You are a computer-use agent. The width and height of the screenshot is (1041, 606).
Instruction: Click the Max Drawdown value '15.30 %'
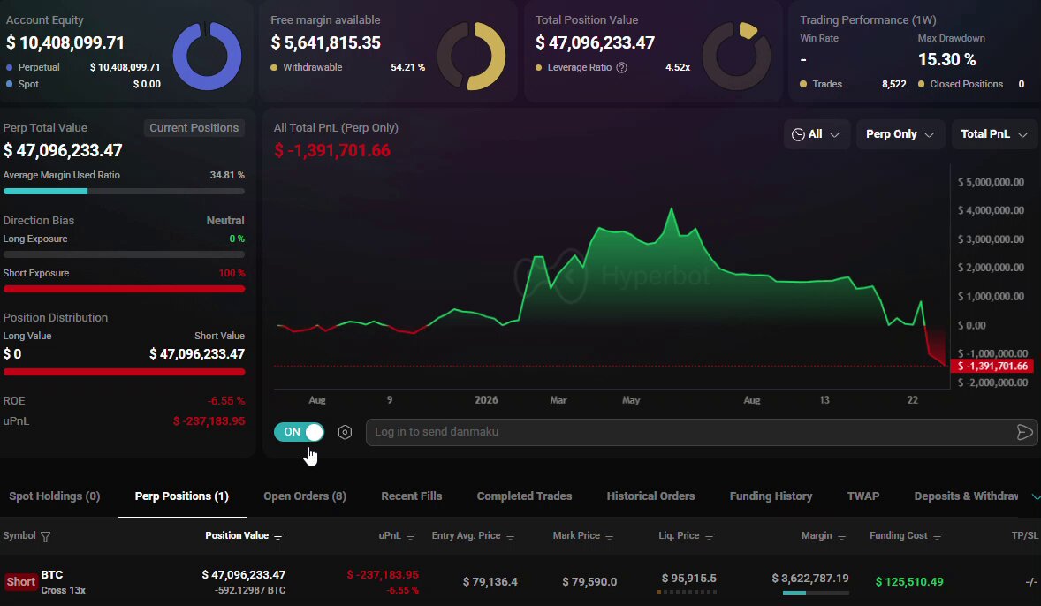[946, 60]
